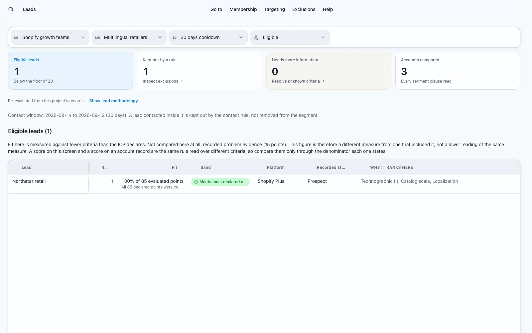This screenshot has height=333, width=532.
Task: Open the Exclusions menu
Action: [x=304, y=9]
